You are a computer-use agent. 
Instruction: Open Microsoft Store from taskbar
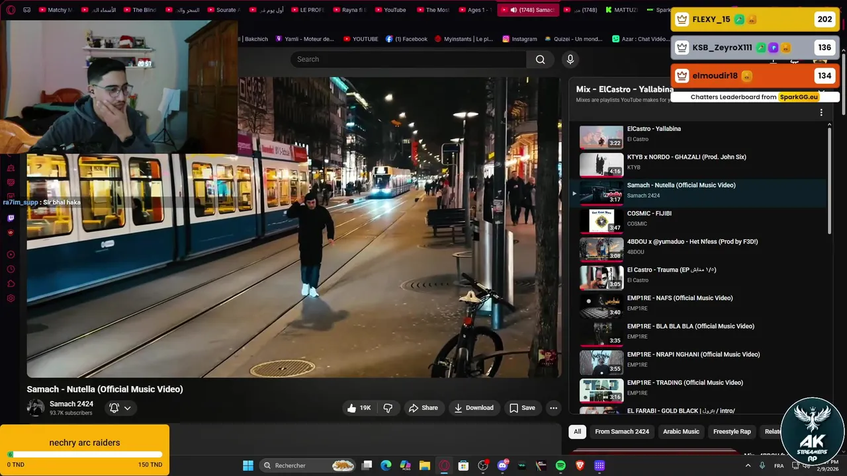point(463,465)
